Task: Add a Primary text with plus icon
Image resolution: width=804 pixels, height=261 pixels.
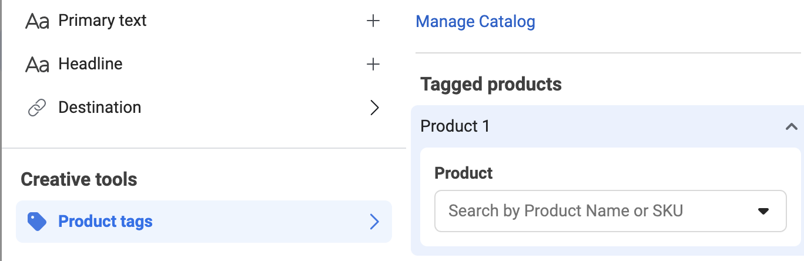Action: click(373, 21)
